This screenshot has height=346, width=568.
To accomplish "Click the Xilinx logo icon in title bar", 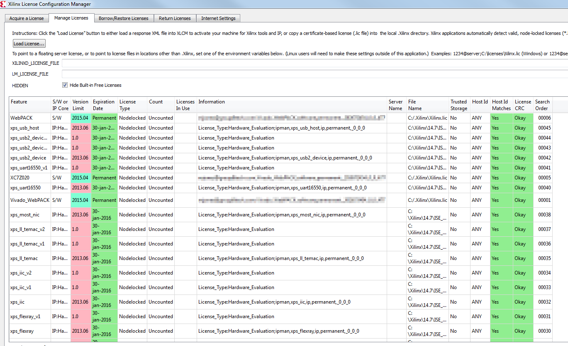I will 4,4.
